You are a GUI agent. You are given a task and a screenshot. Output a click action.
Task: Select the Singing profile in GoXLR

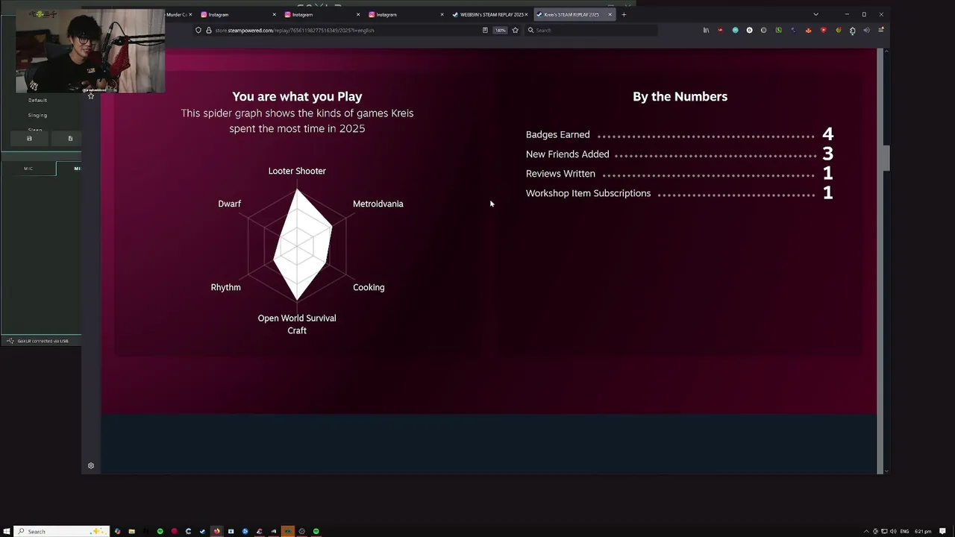pos(37,116)
